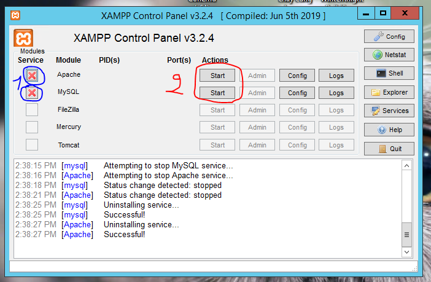The height and width of the screenshot is (282, 431).
Task: Launch the Shell terminal button
Action: (x=389, y=74)
